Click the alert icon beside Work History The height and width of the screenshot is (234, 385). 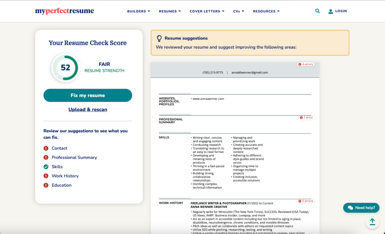click(46, 176)
